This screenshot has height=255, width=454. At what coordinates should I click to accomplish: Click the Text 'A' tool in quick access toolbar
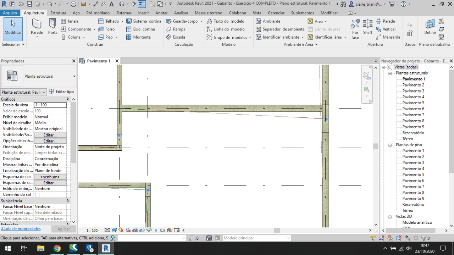pyautogui.click(x=111, y=4)
